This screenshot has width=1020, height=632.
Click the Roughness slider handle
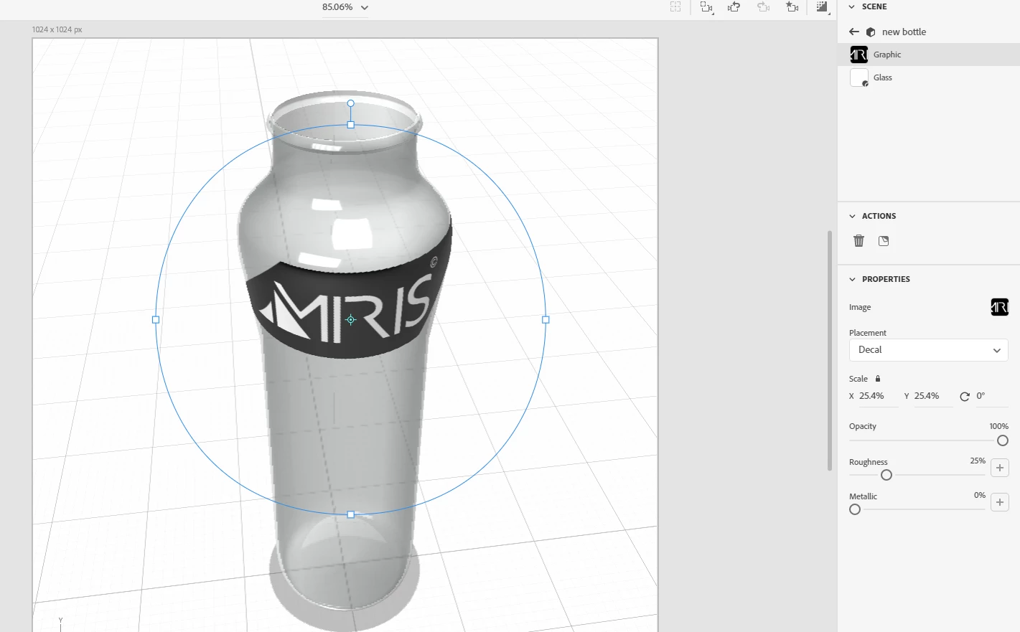point(886,475)
